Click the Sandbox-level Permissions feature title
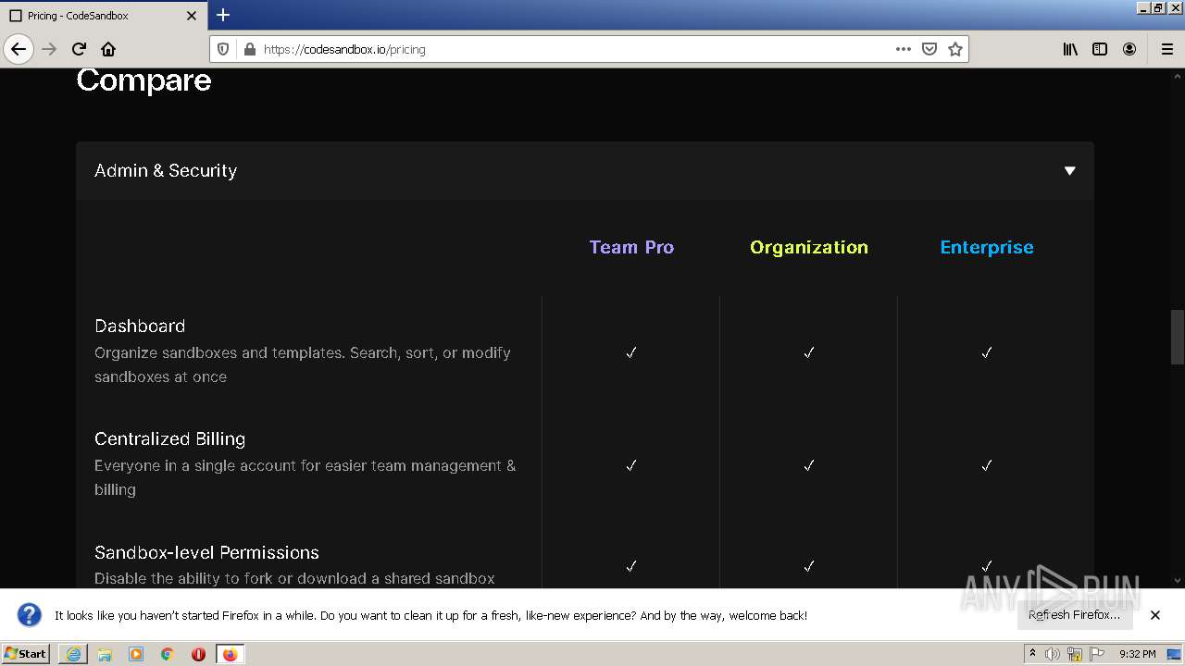The image size is (1185, 666). [x=206, y=552]
